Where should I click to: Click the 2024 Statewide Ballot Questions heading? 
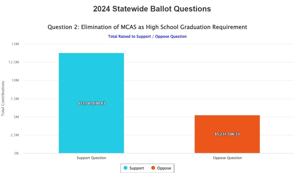(152, 9)
